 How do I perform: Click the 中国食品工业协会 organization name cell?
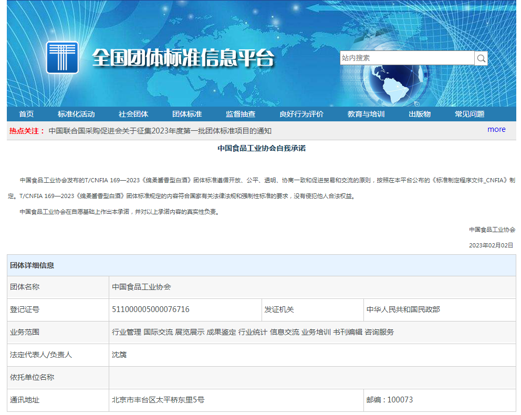click(141, 287)
